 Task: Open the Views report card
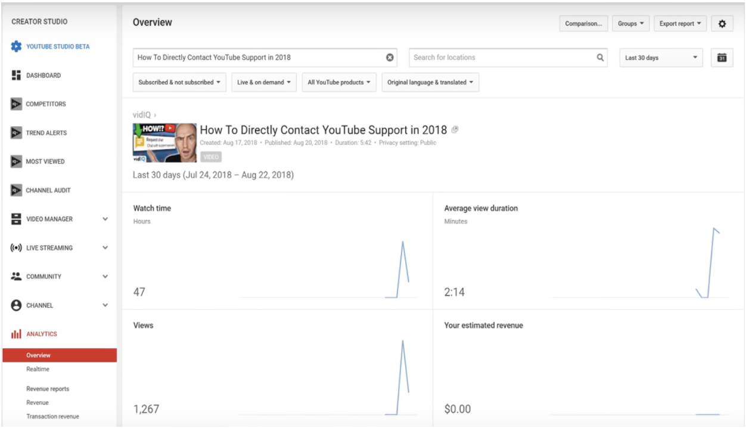277,368
